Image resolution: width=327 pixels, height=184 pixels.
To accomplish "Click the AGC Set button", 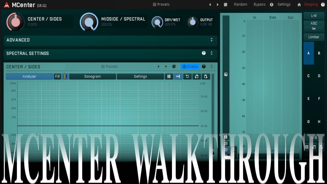I will tap(314, 29).
